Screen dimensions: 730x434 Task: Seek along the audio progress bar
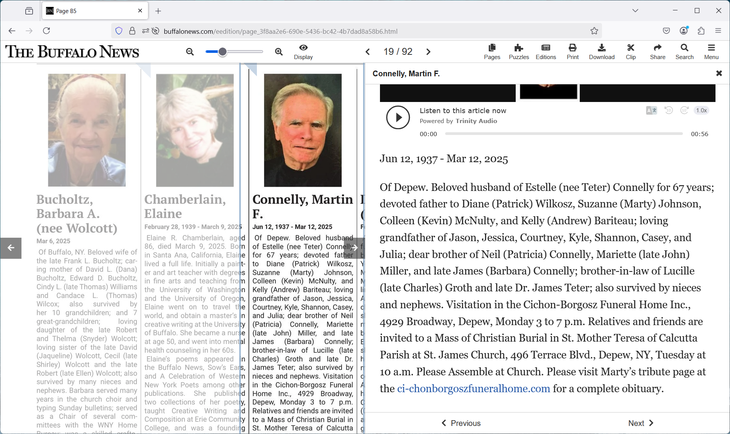click(564, 134)
